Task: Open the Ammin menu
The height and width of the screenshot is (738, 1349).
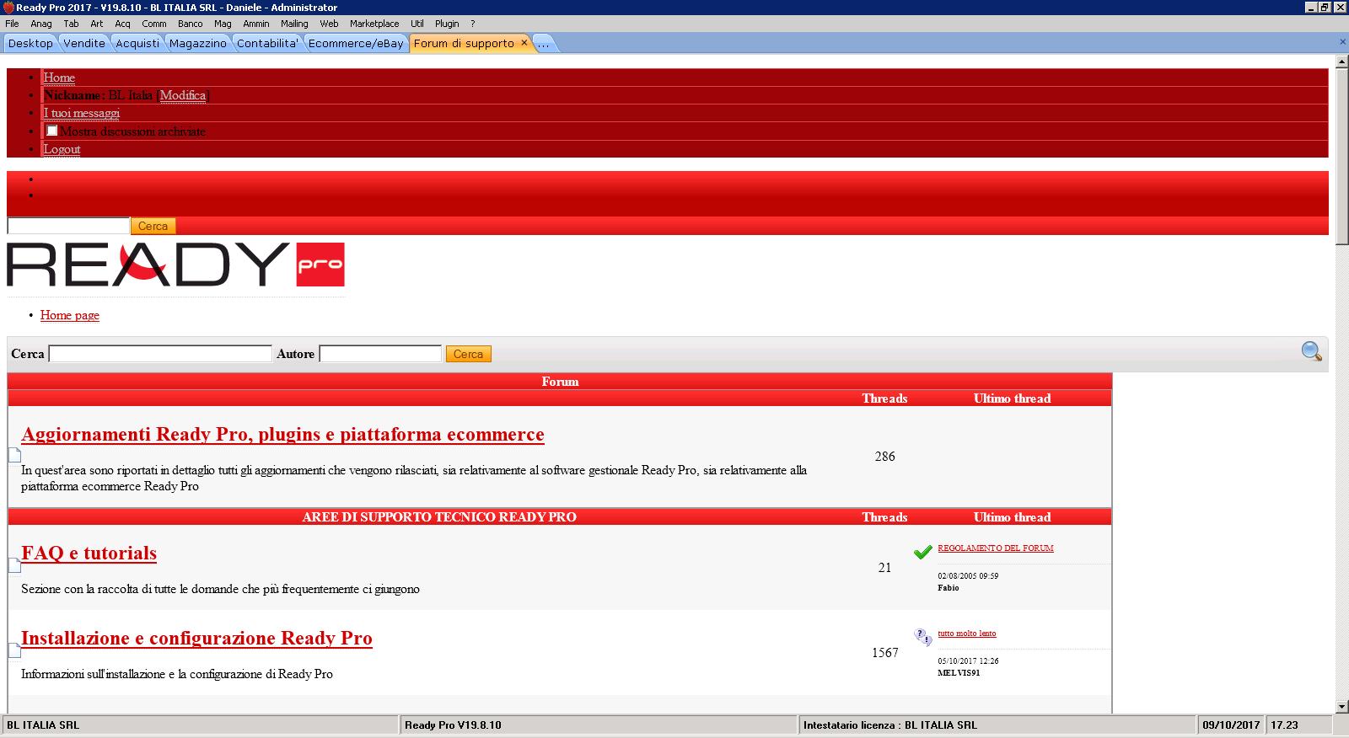Action: click(256, 24)
